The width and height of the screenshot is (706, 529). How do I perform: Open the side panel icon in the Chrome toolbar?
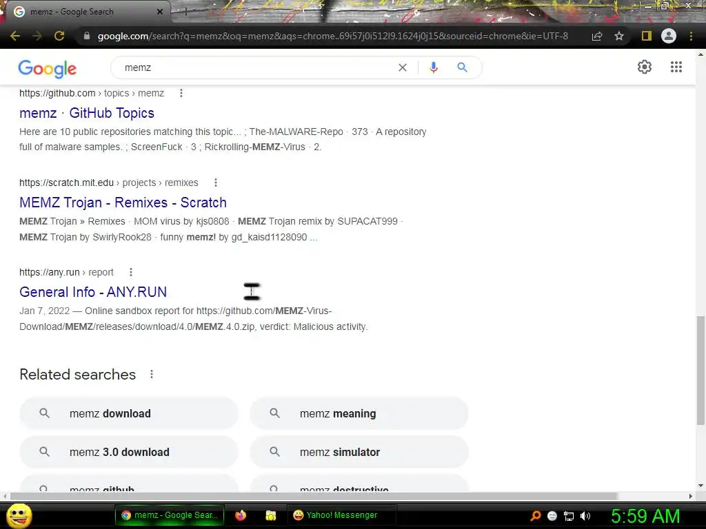coord(647,36)
